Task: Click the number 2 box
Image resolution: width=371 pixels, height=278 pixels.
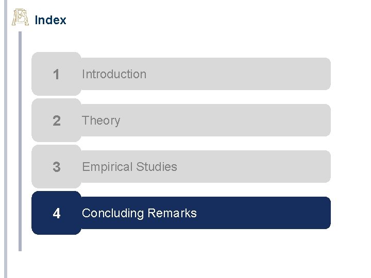Action: 56,121
